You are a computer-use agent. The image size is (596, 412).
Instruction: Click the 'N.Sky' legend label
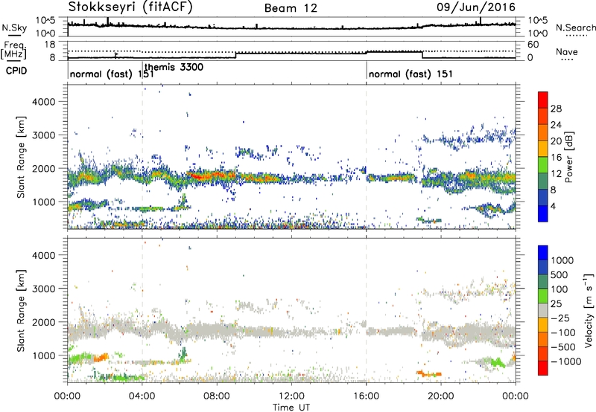(14, 28)
